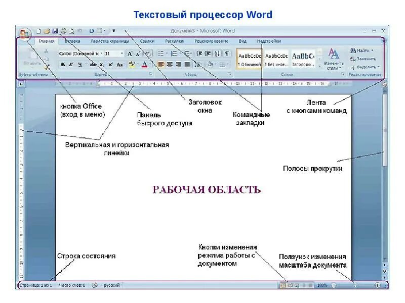Select the Обычный style
Screen dimensions: 405x303
coord(249,59)
